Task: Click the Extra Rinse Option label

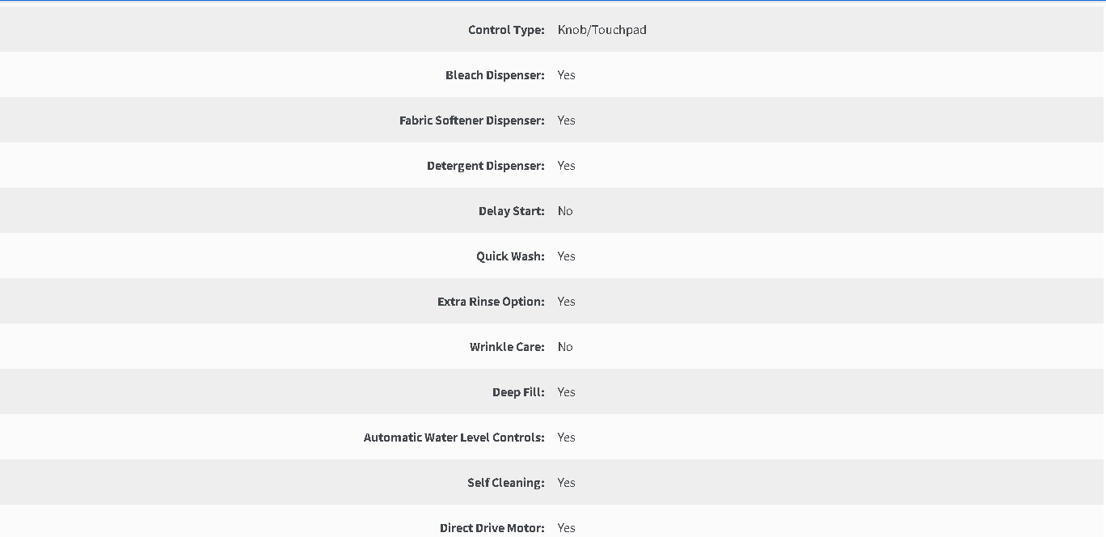Action: click(491, 302)
